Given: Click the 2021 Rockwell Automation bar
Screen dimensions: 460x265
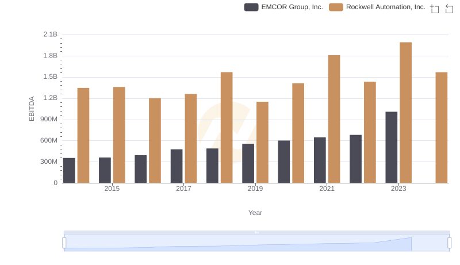Looking at the screenshot, I should (334, 119).
